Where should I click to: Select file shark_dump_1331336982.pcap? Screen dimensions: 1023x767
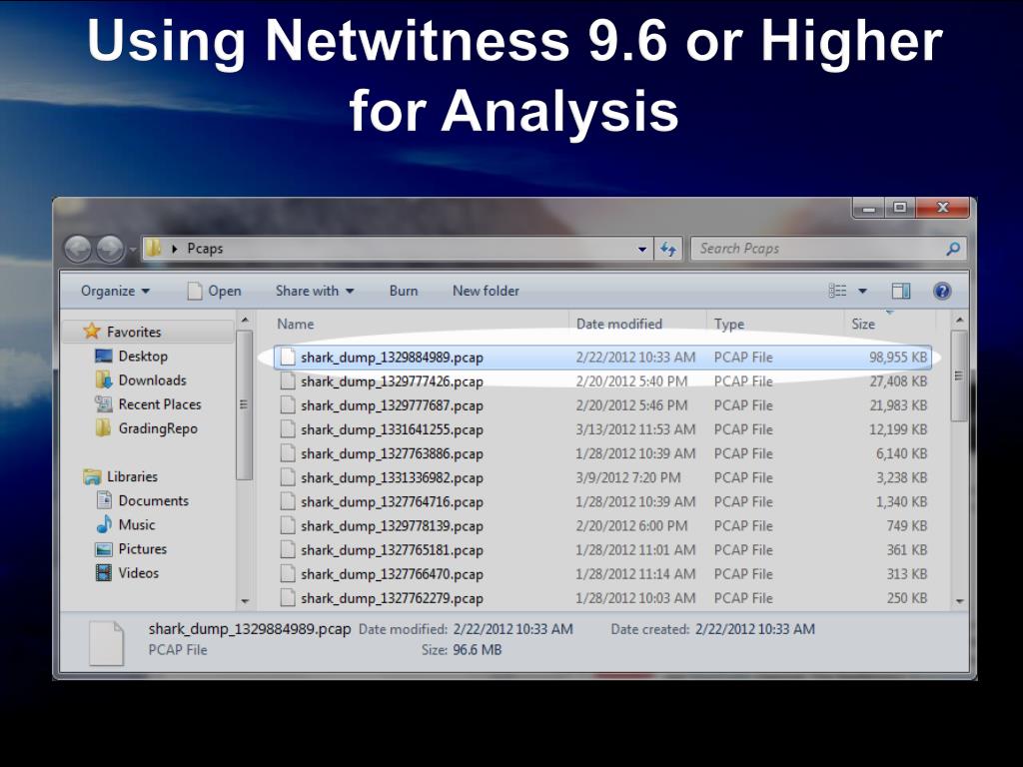coord(602,478)
